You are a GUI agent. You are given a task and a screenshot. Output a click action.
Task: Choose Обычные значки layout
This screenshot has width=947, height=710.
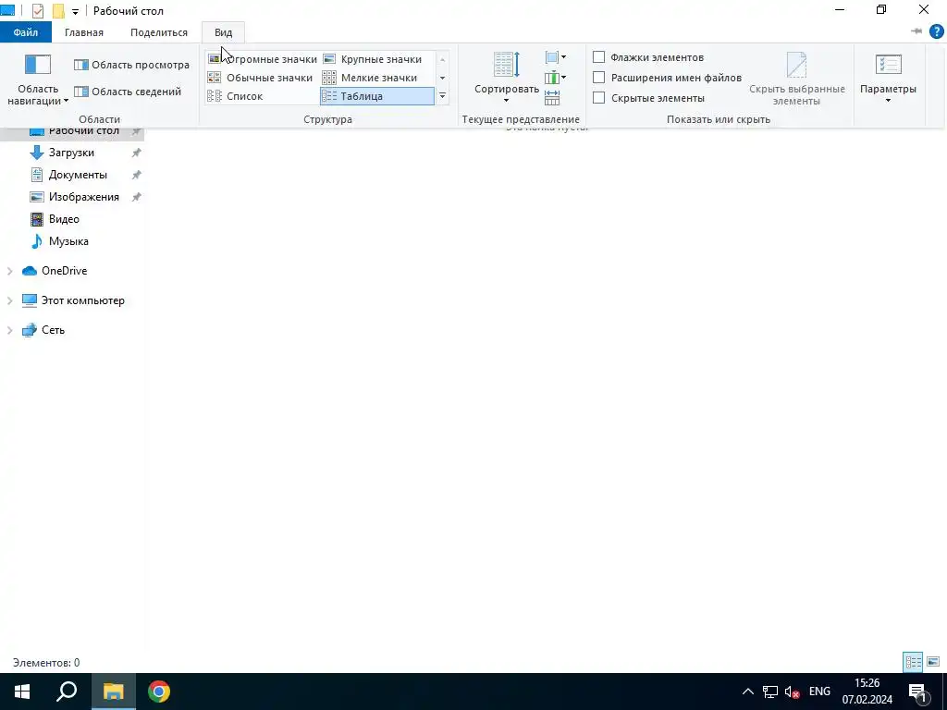click(262, 78)
